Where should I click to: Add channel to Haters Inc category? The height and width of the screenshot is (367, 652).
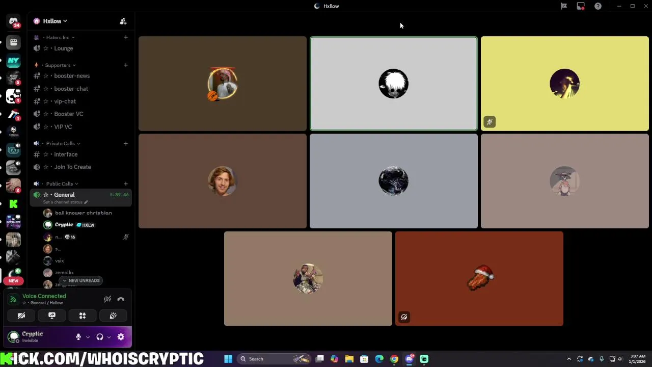pos(125,37)
